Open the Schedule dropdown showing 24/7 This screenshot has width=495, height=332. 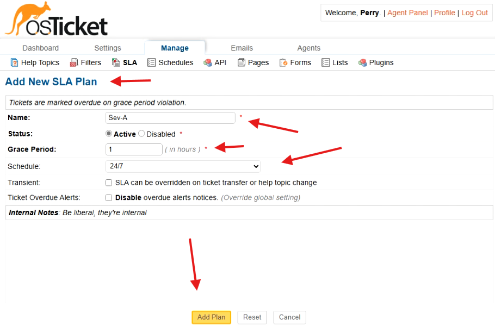[183, 166]
